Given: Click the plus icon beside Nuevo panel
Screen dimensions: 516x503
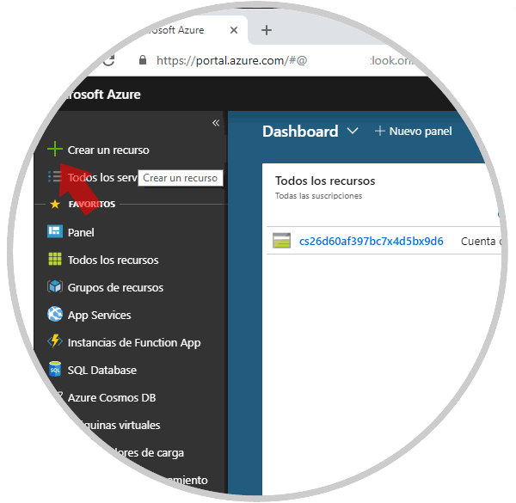Looking at the screenshot, I should (380, 131).
